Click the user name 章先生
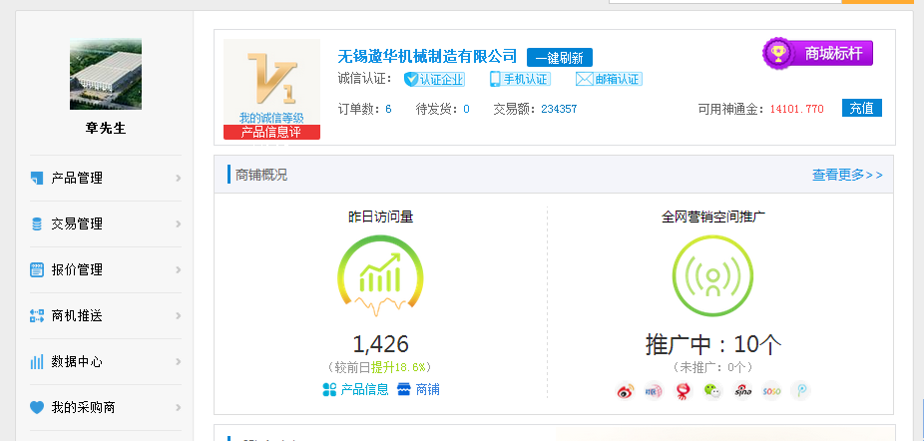Viewport: 924px width, 441px height. click(x=106, y=129)
